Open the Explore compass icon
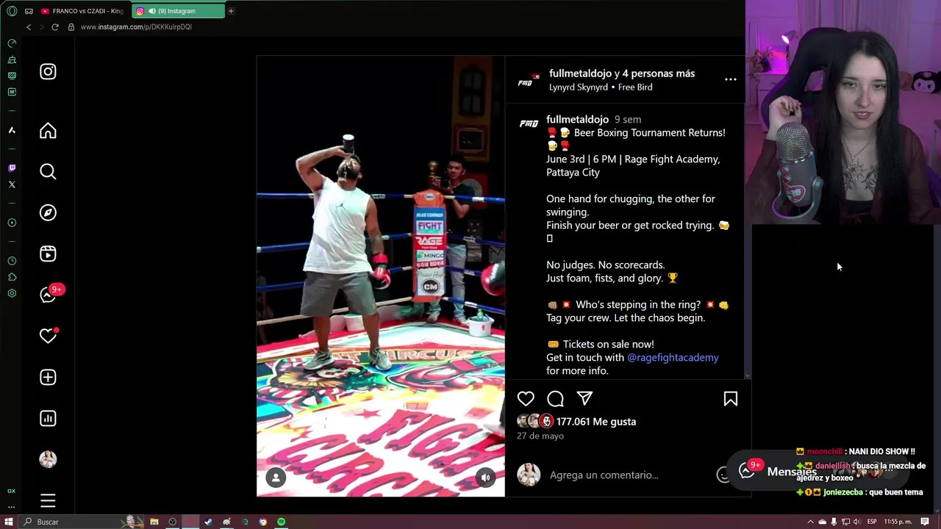This screenshot has width=941, height=529. [x=48, y=212]
